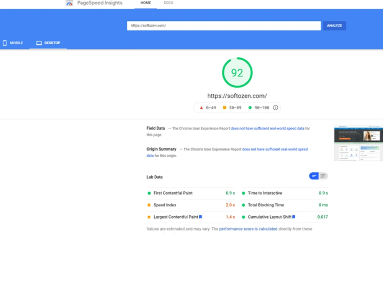Click the Field Data heading
The height and width of the screenshot is (287, 383).
[155, 128]
